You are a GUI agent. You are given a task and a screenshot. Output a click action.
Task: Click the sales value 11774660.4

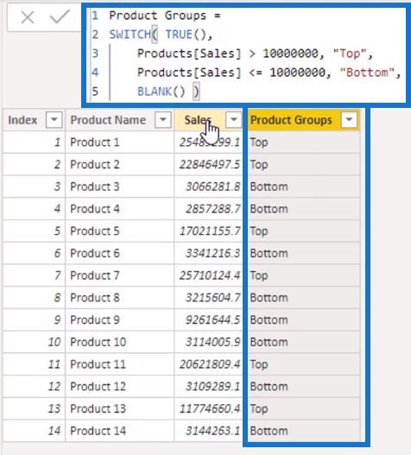[209, 408]
